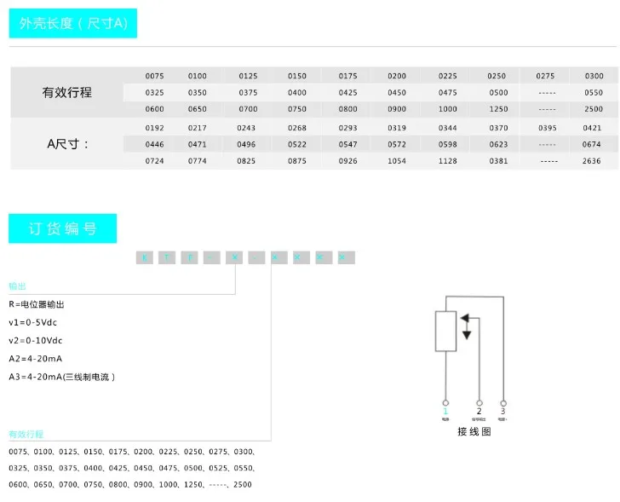Select the 外壳长度（尺寸A) cyan header
The height and width of the screenshot is (502, 620).
73,23
